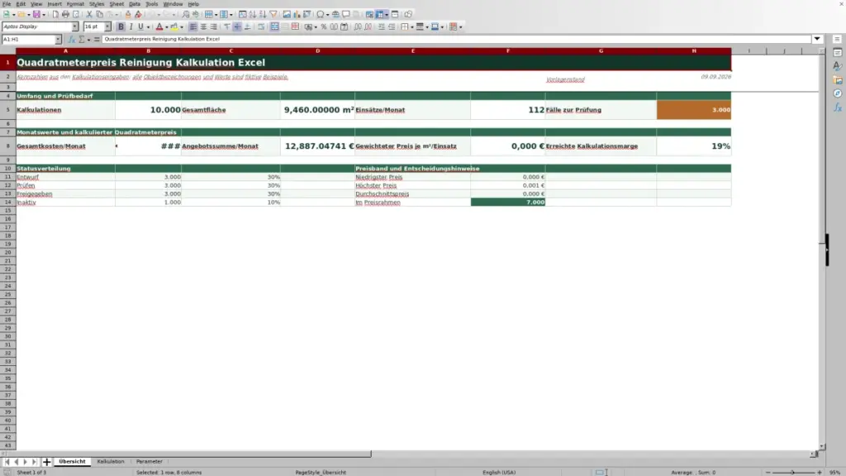The image size is (846, 476).
Task: Click the Zoom In plus button
Action: [820, 472]
